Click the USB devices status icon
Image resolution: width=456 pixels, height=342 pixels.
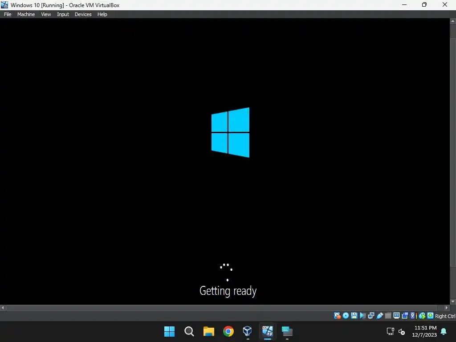pos(380,316)
